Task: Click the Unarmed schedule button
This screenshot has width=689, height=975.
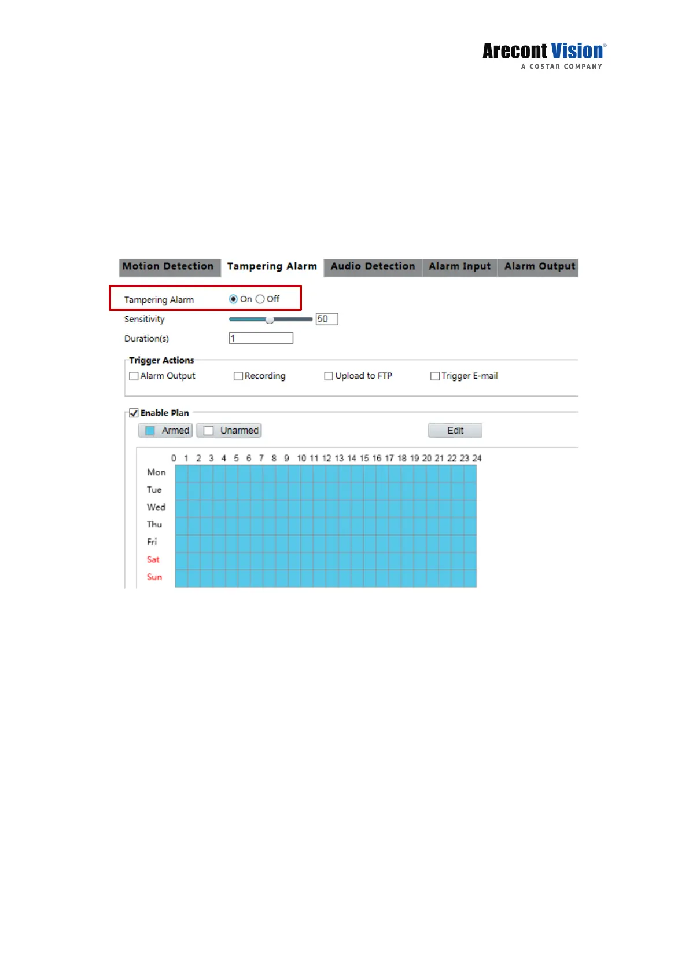Action: (x=230, y=431)
